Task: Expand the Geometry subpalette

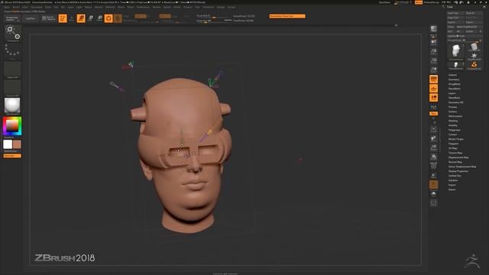Action: pos(454,79)
